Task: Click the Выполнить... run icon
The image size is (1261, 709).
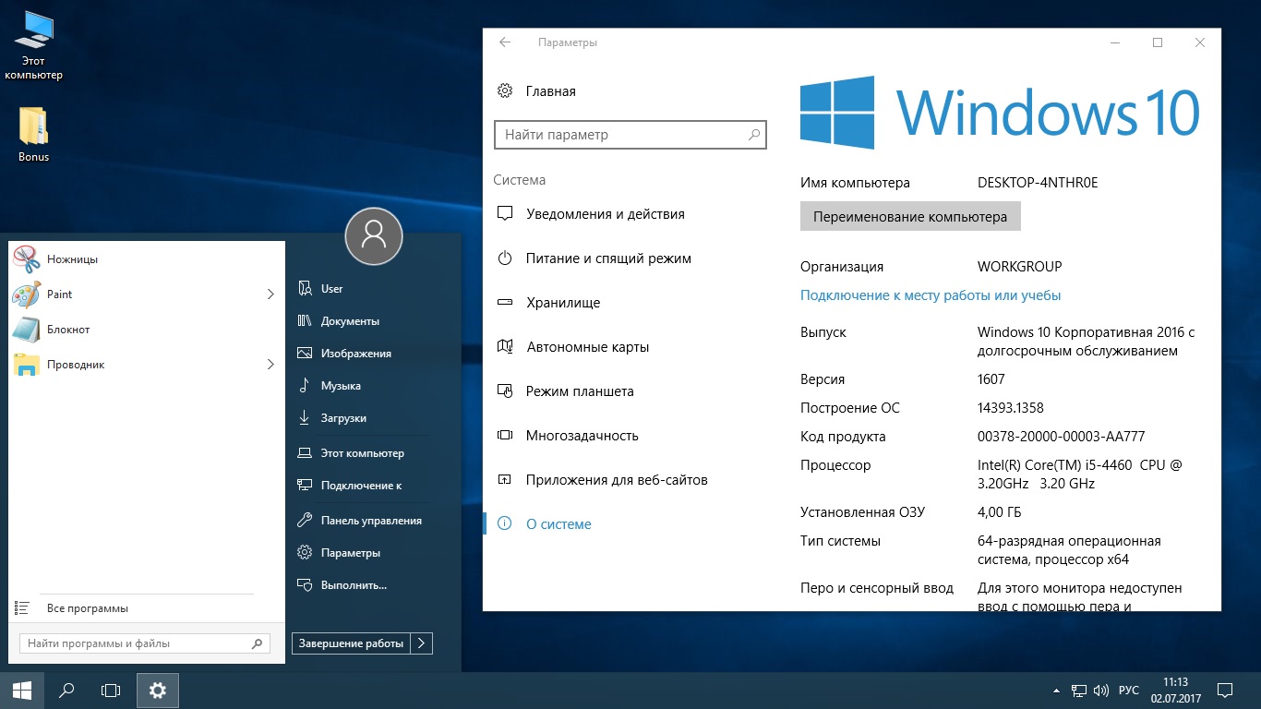Action: 305,585
